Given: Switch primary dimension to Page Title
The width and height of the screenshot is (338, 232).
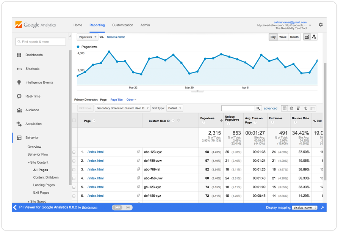Looking at the screenshot, I should click(116, 100).
